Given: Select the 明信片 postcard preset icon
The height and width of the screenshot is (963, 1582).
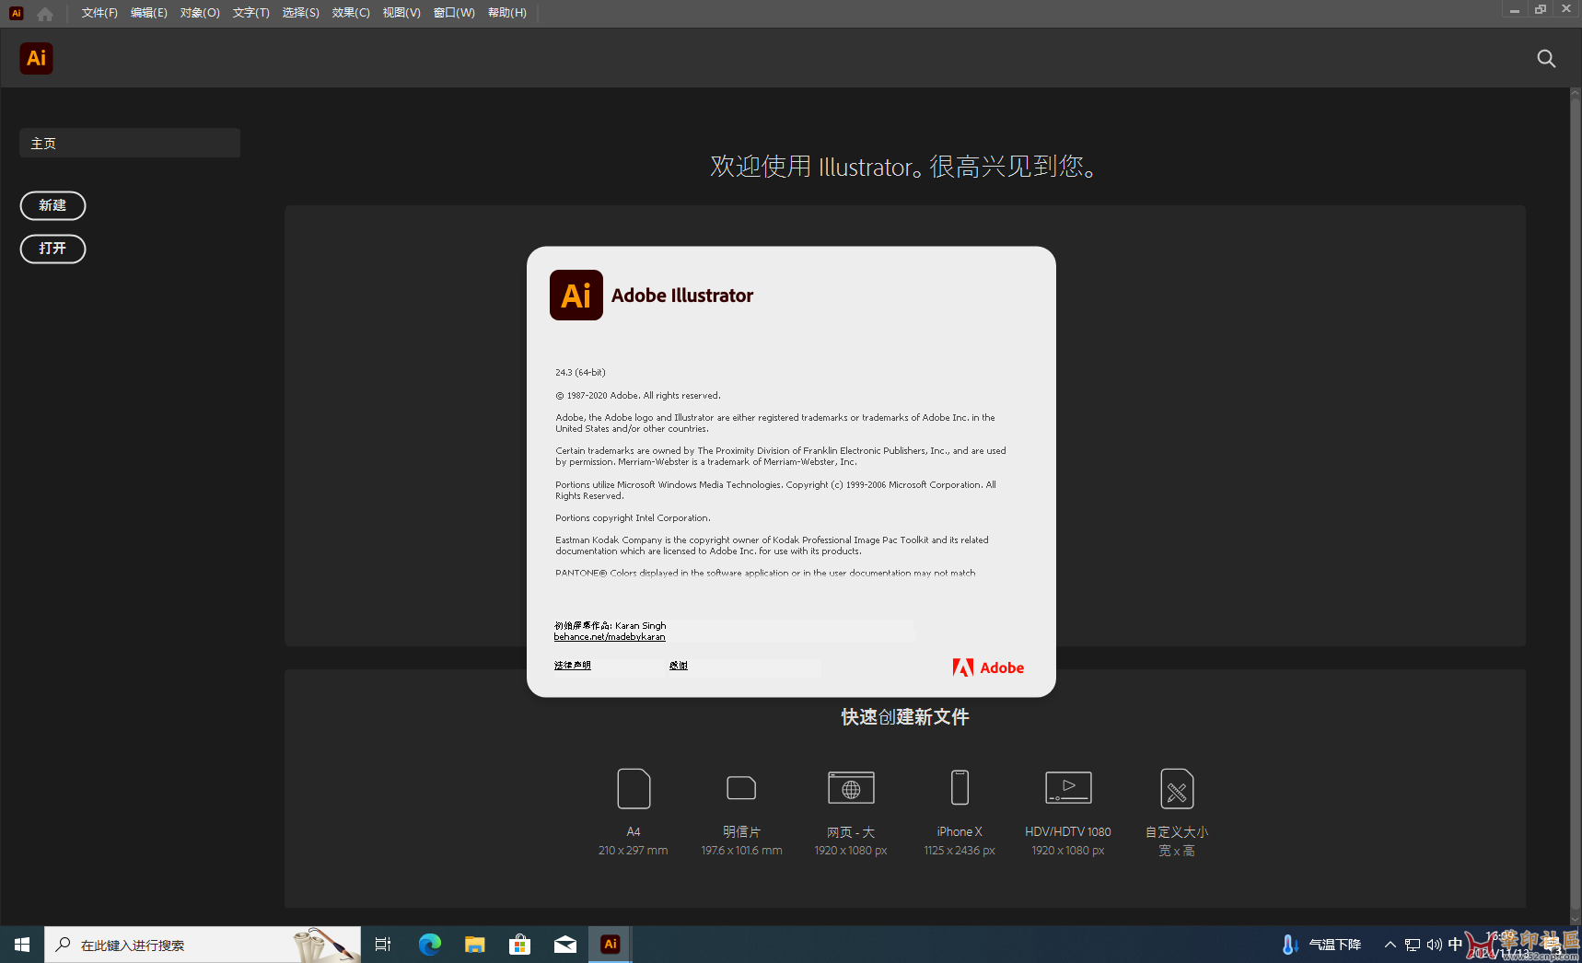Looking at the screenshot, I should (x=741, y=788).
